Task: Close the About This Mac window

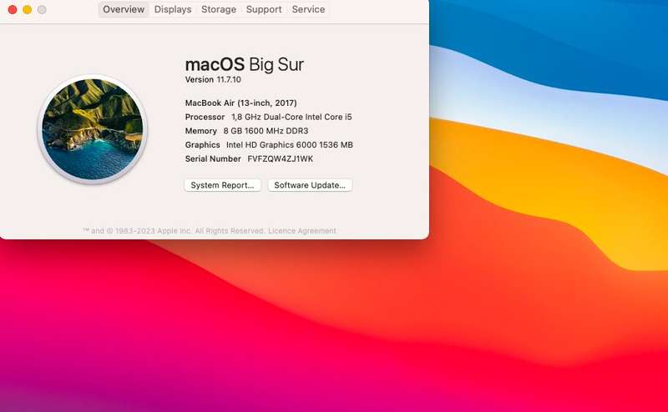Action: point(13,10)
